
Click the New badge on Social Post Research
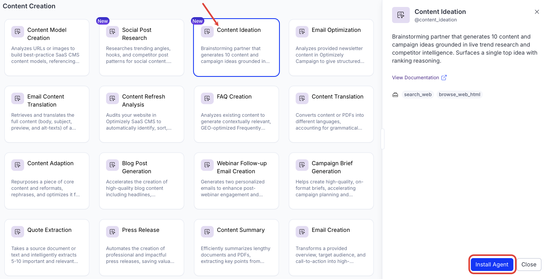pyautogui.click(x=103, y=21)
